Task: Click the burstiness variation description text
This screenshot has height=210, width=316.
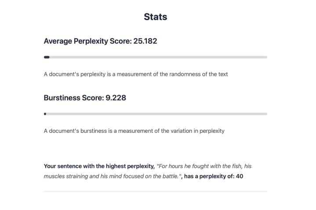Action: [134, 131]
